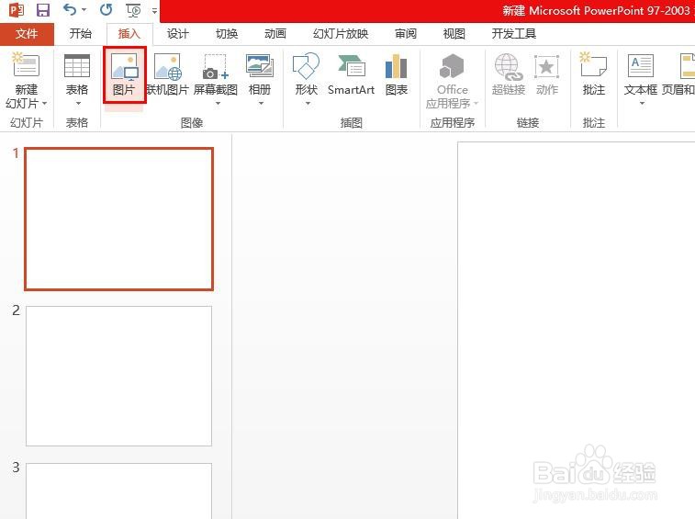Click the 形状 shapes icon
This screenshot has height=519, width=695.
pos(307,66)
